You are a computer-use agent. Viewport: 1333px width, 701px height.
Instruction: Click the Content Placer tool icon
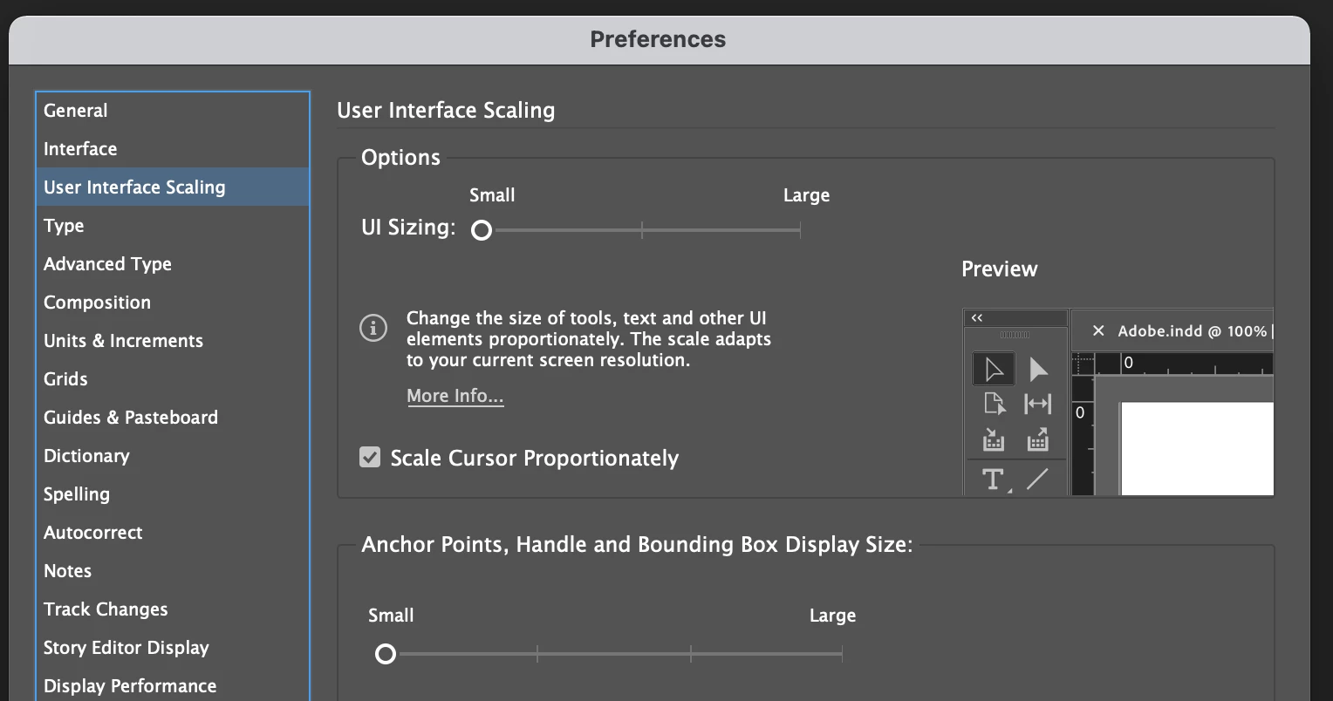click(1037, 440)
